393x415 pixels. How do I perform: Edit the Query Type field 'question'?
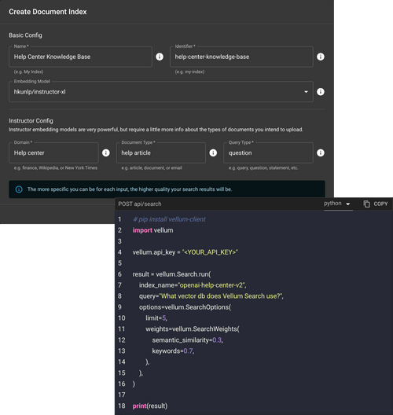tap(268, 152)
